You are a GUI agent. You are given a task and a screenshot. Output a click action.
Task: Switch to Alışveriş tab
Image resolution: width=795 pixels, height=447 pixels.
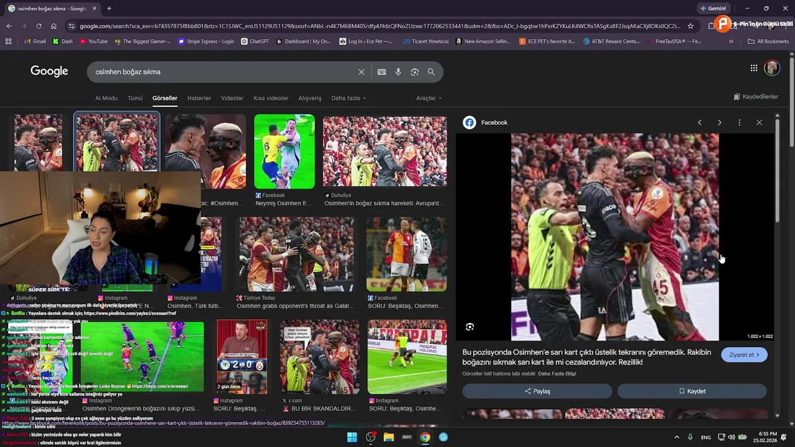click(310, 98)
